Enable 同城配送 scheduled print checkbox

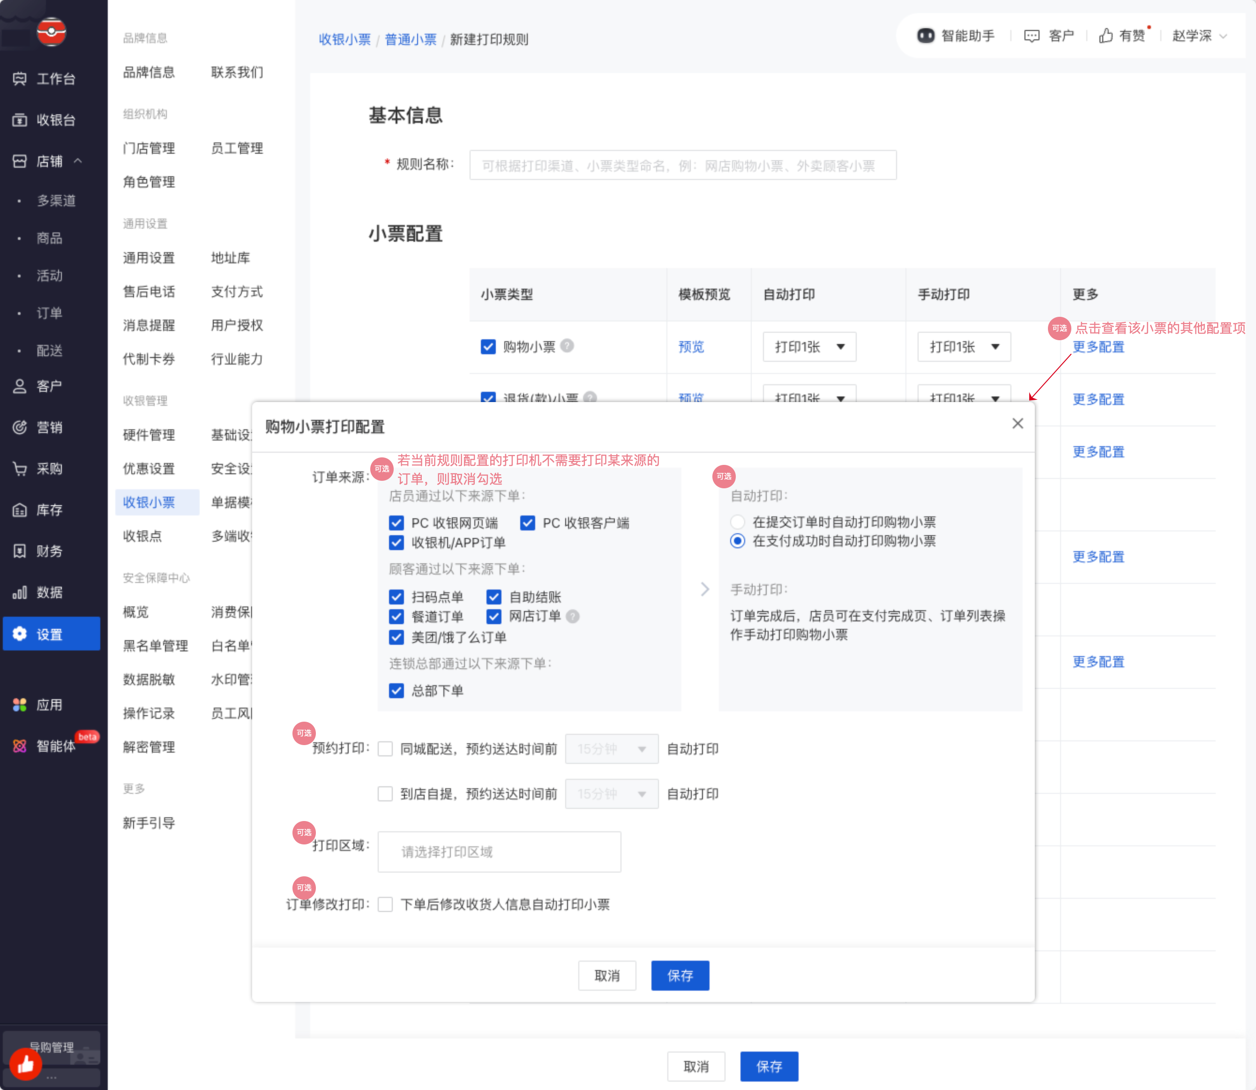(x=385, y=749)
